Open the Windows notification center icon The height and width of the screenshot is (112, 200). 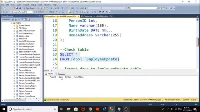click(195, 109)
